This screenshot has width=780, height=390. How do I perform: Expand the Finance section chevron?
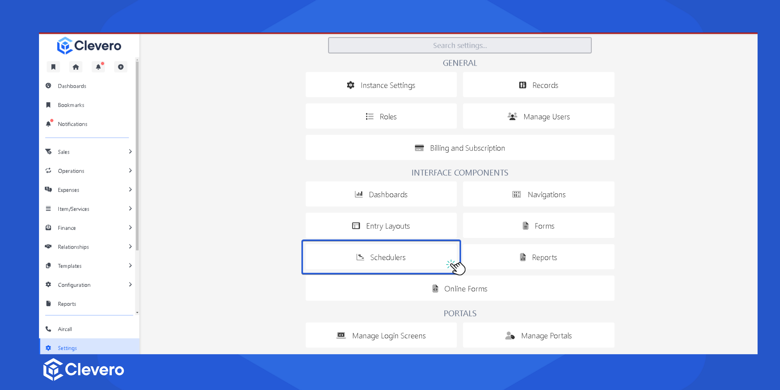[x=130, y=227]
